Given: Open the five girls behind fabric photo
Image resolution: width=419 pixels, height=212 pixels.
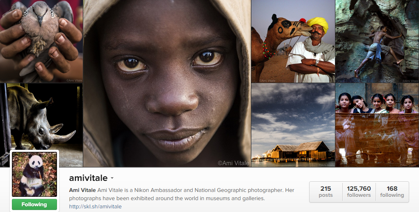Looking at the screenshot, I should [x=377, y=125].
